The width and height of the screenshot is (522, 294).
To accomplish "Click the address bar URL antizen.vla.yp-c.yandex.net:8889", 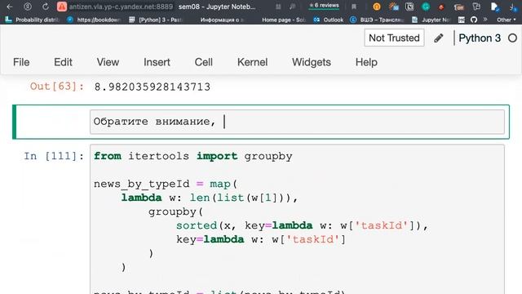I will pyautogui.click(x=121, y=7).
